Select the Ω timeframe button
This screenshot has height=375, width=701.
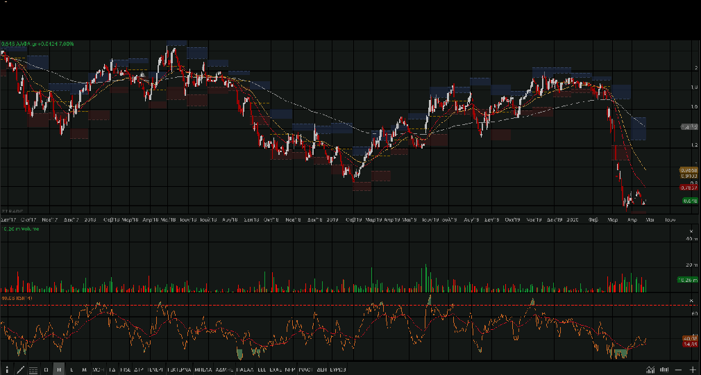pyautogui.click(x=47, y=369)
